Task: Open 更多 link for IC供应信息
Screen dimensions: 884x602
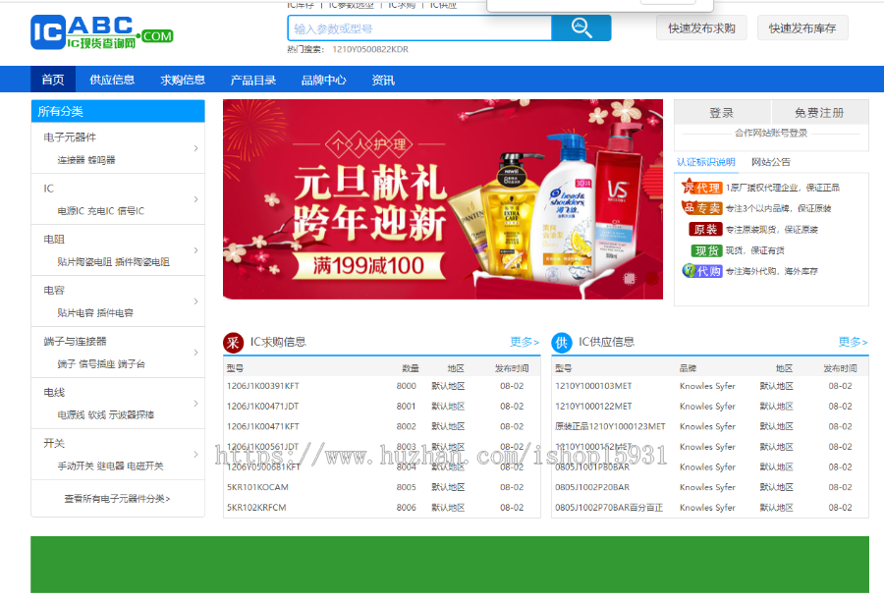Action: click(853, 342)
